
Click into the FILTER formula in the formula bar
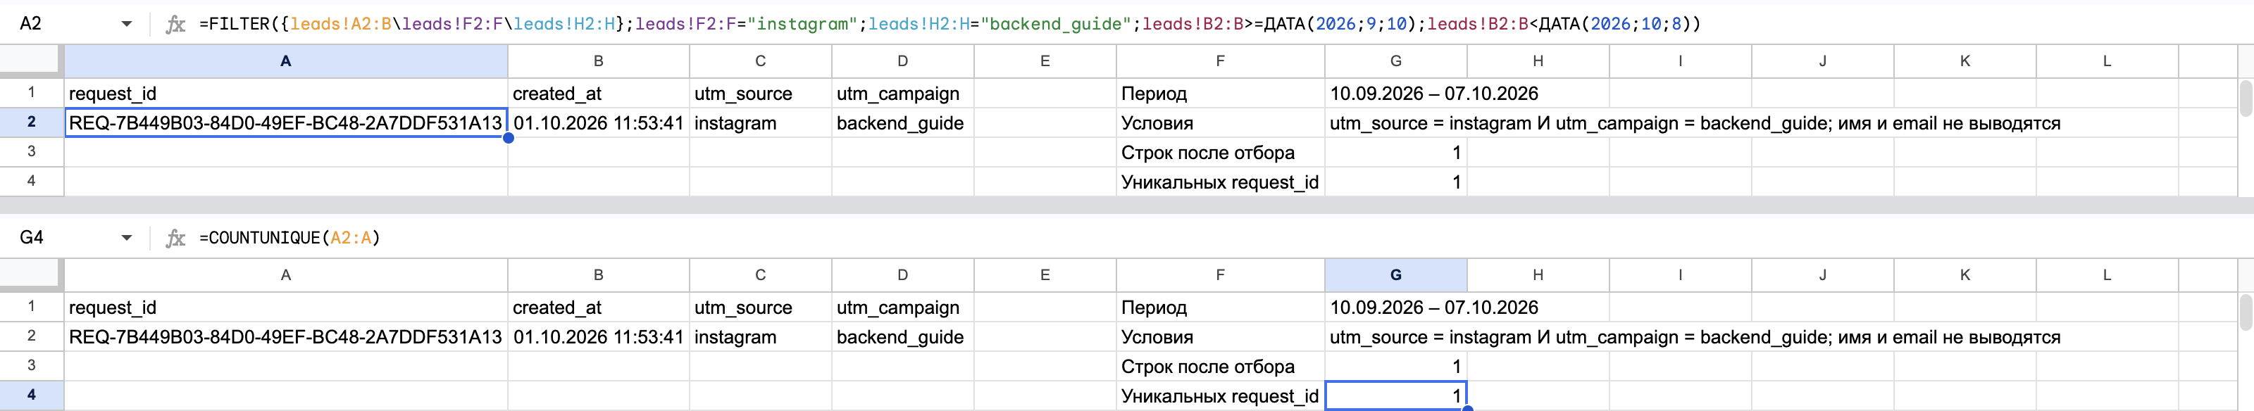coord(949,24)
